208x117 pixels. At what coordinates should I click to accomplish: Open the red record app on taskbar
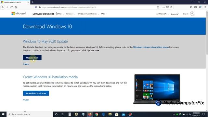point(130,114)
